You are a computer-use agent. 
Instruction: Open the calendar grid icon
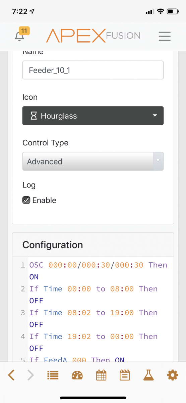101,375
